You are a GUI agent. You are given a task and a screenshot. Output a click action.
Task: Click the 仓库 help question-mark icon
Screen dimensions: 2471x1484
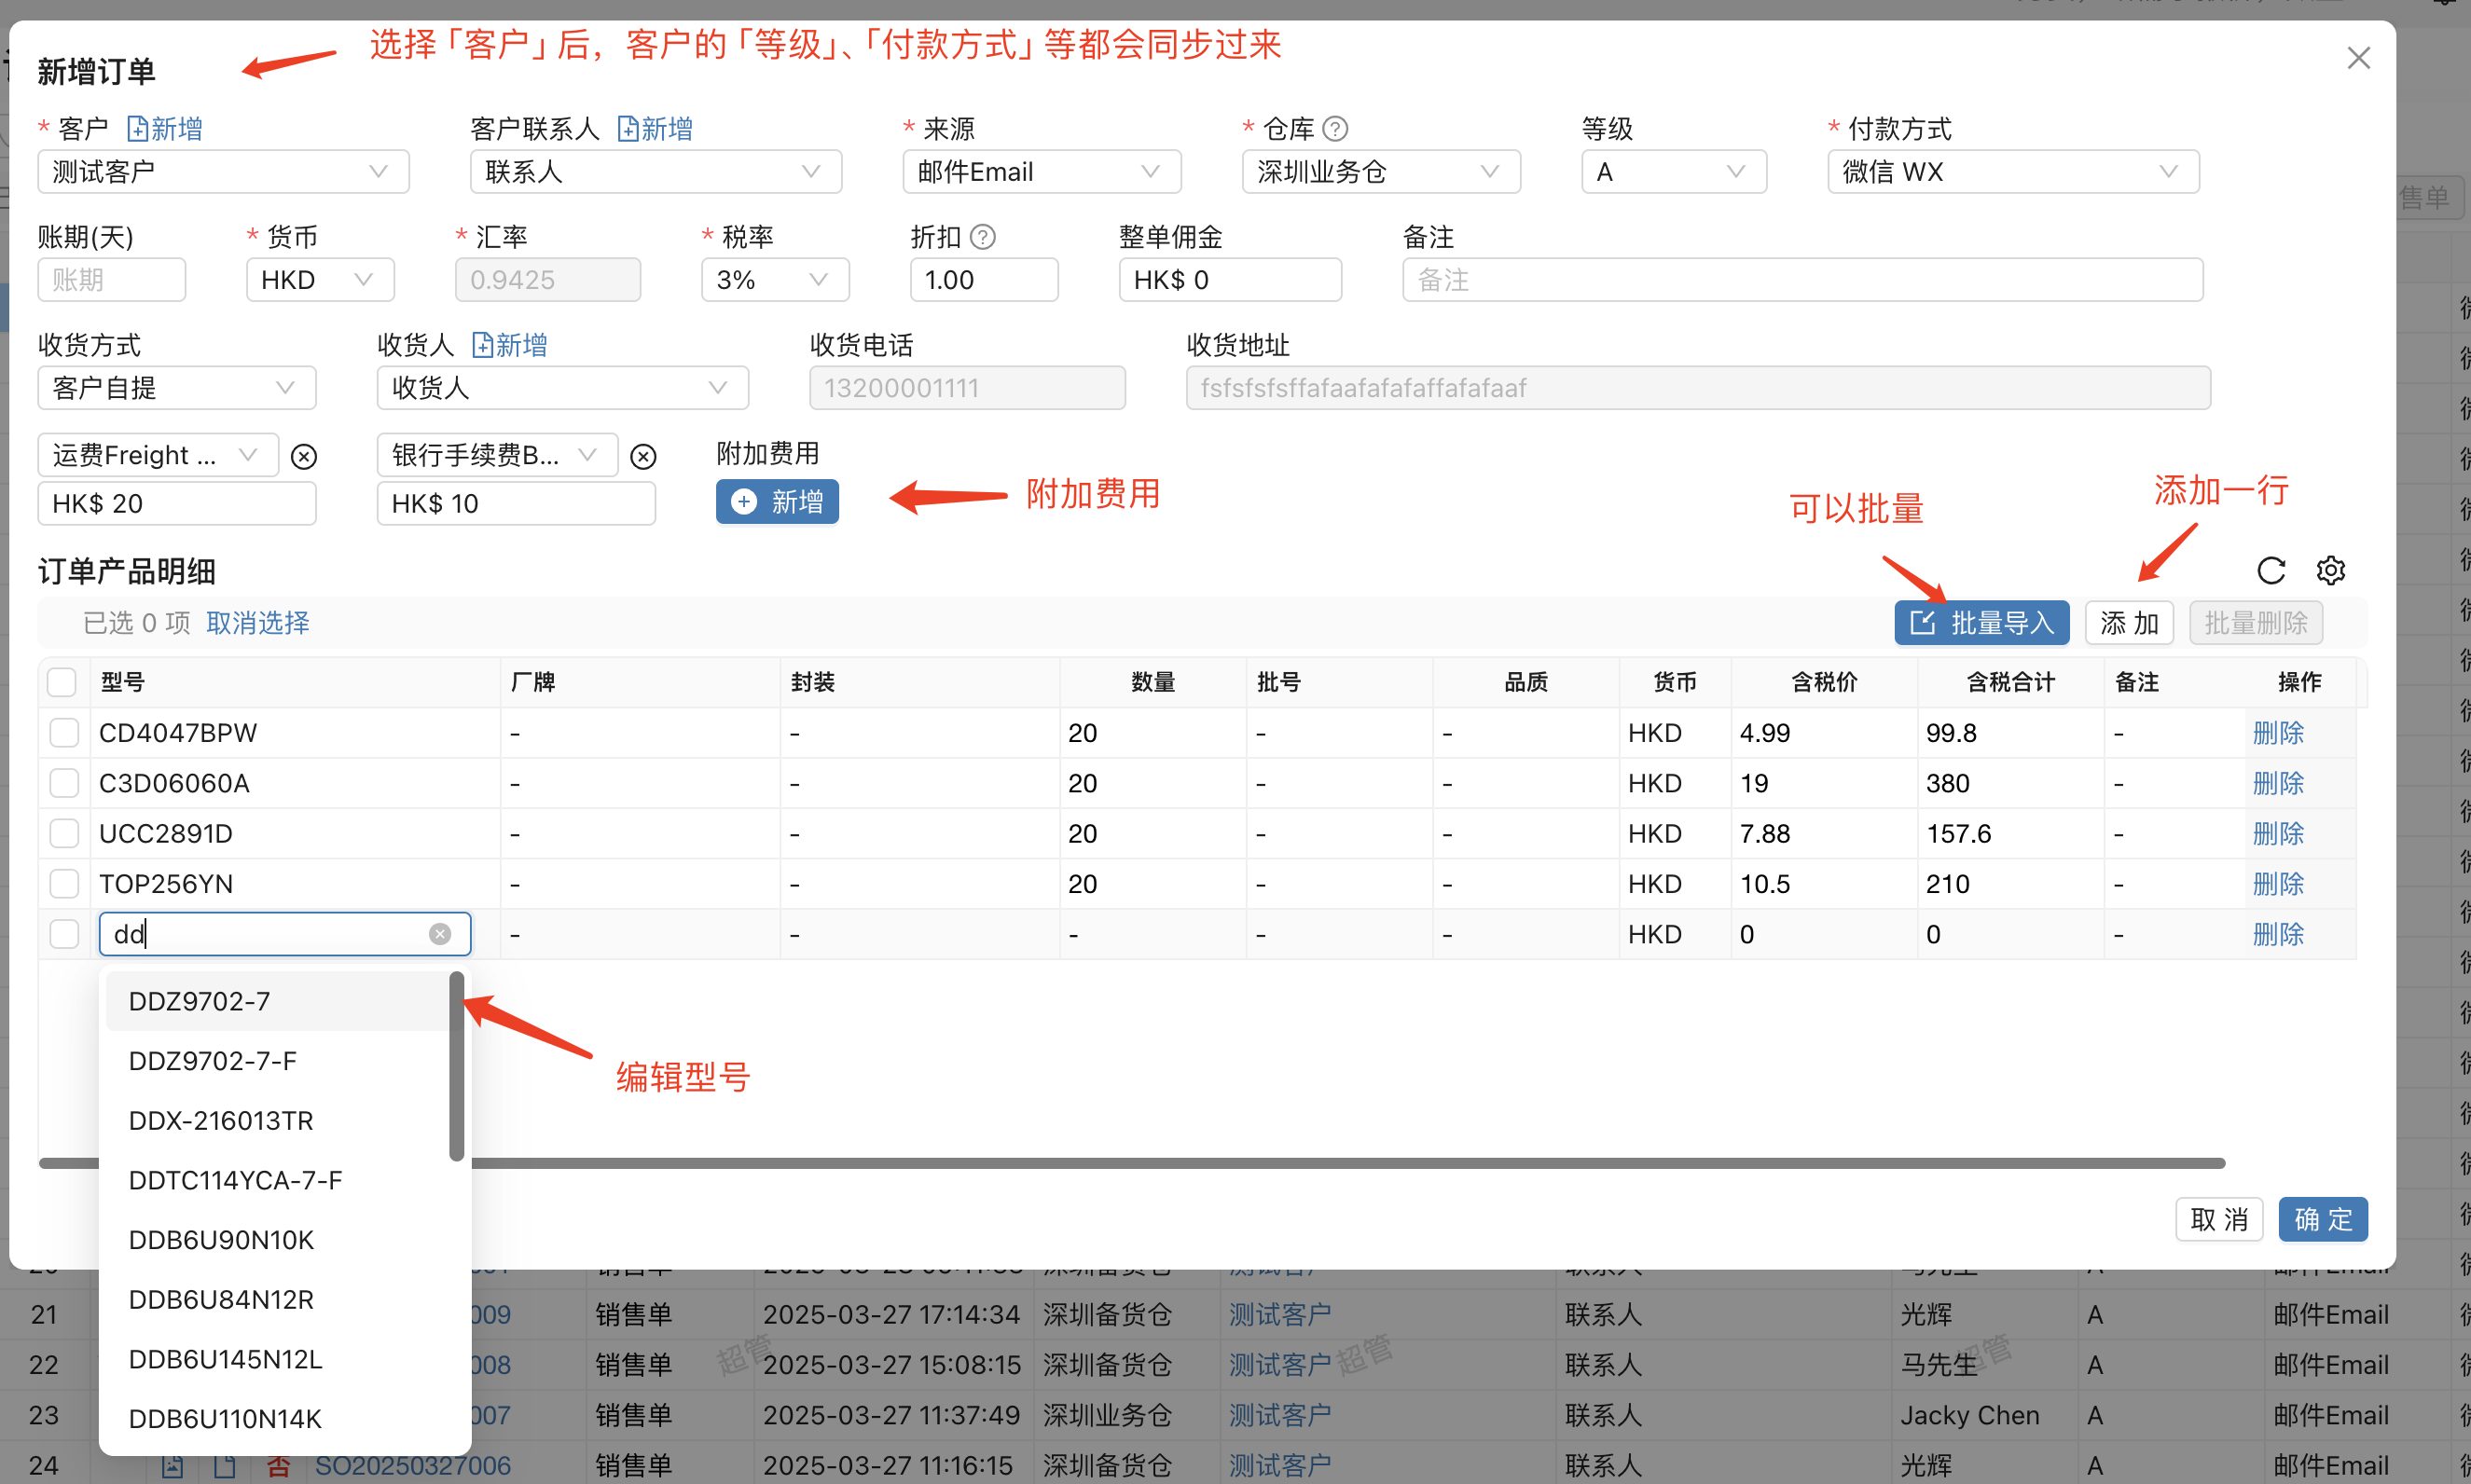(x=1334, y=129)
